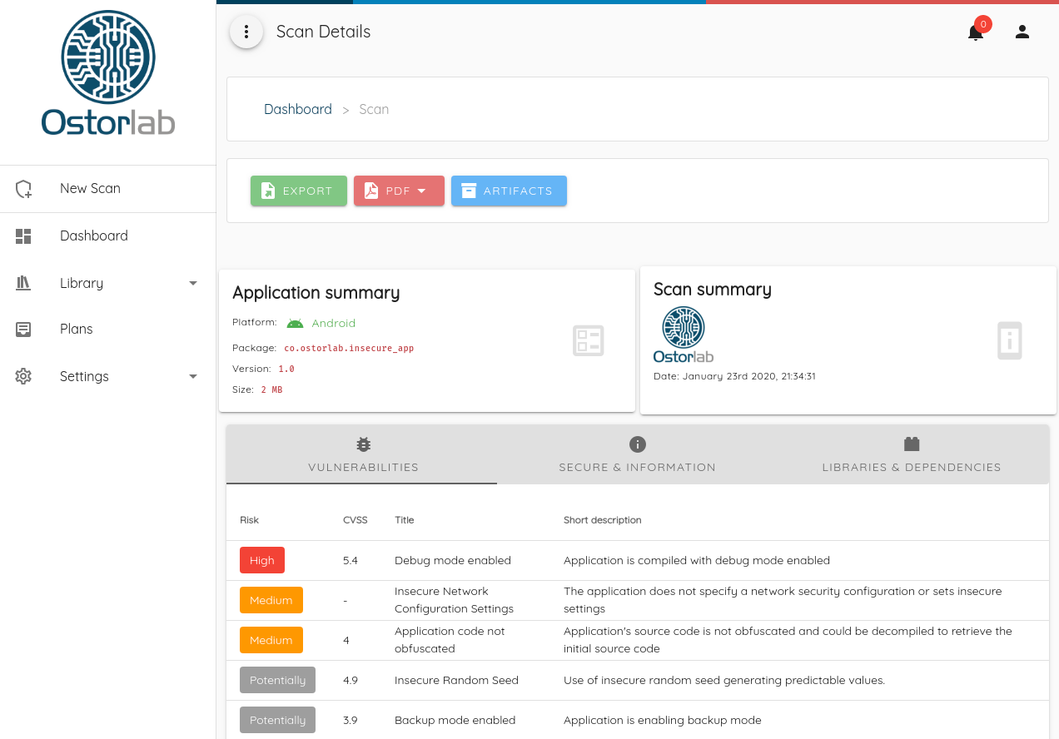Click CVSS score 3.9
1059x739 pixels.
coord(350,720)
